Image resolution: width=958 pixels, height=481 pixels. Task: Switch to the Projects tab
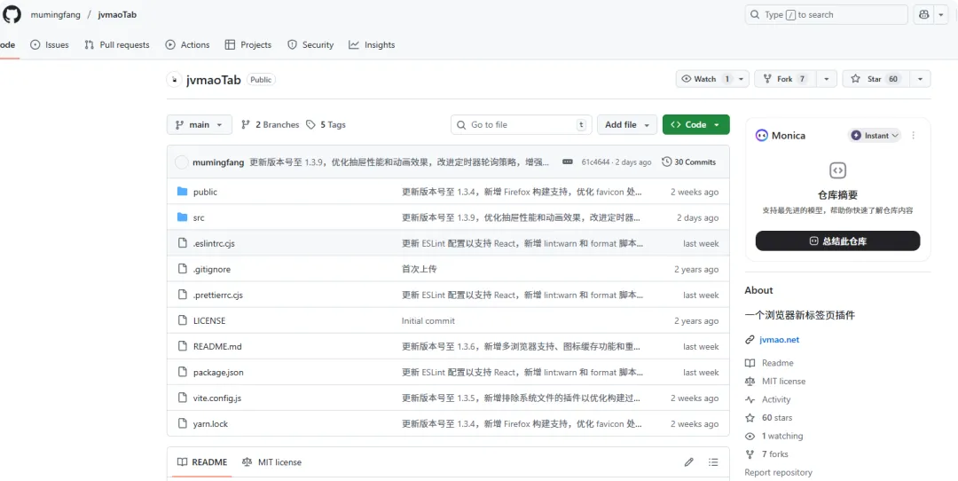tap(248, 44)
